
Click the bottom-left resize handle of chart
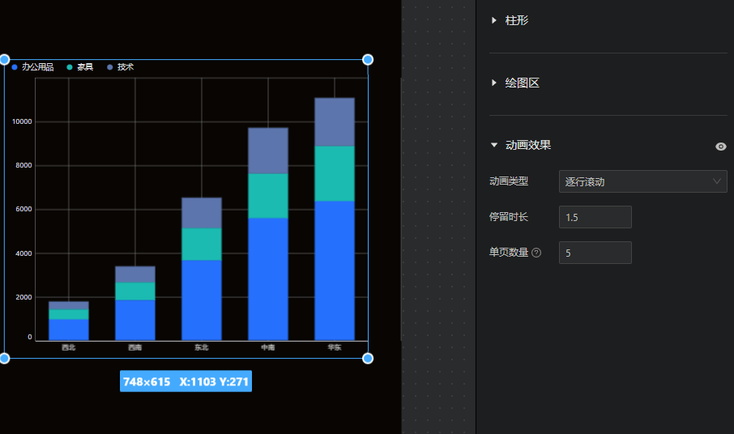[x=3, y=358]
